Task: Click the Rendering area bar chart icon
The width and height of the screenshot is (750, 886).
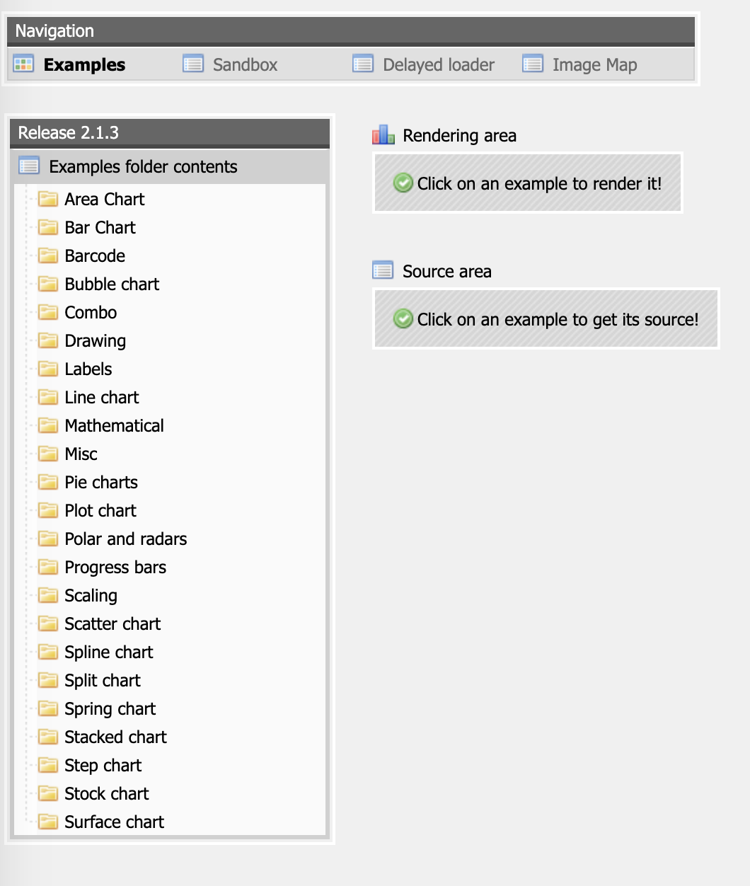Action: [x=383, y=135]
